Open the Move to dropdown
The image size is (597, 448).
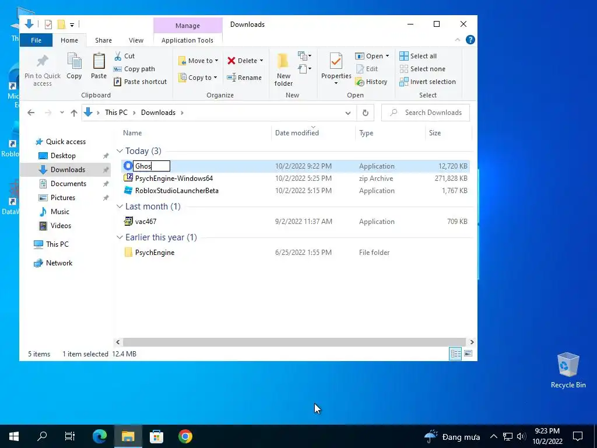pyautogui.click(x=198, y=61)
